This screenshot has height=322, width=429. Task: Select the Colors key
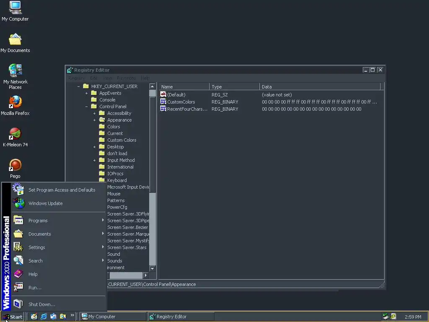pyautogui.click(x=114, y=127)
